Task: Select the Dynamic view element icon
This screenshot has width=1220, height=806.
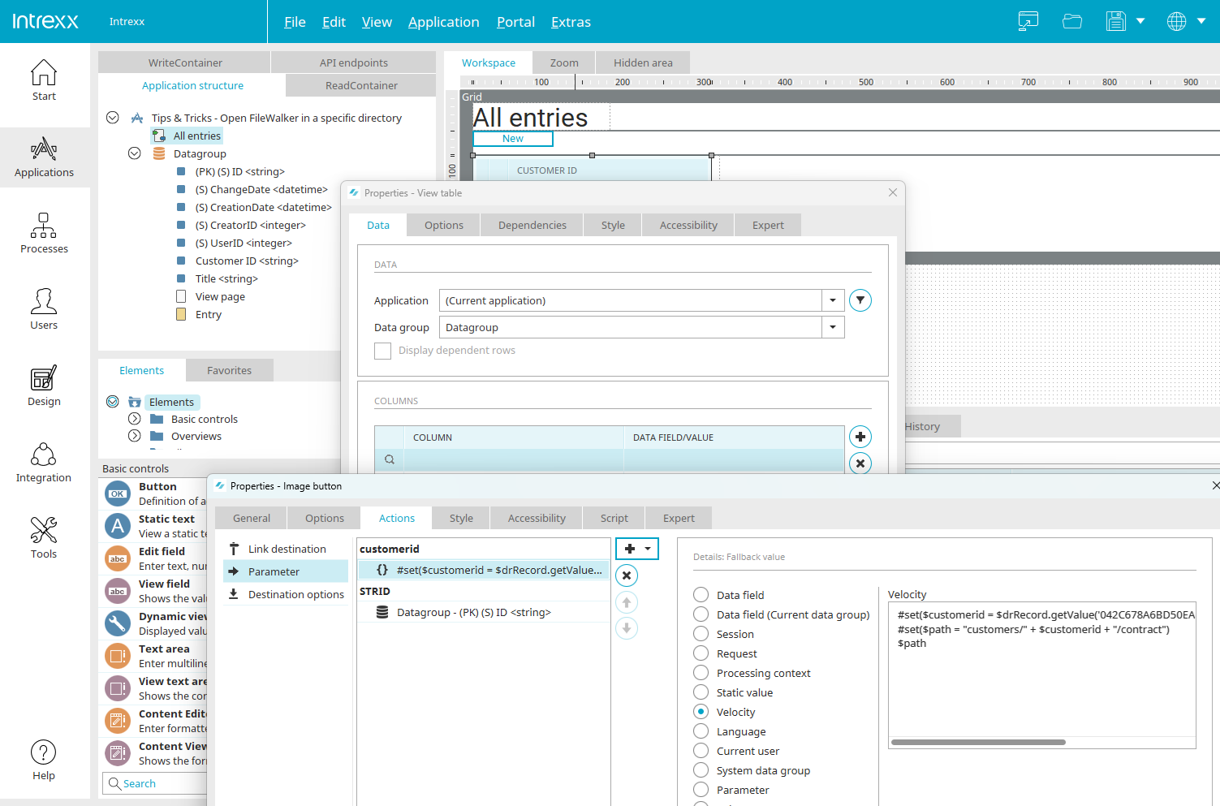Action: click(118, 623)
